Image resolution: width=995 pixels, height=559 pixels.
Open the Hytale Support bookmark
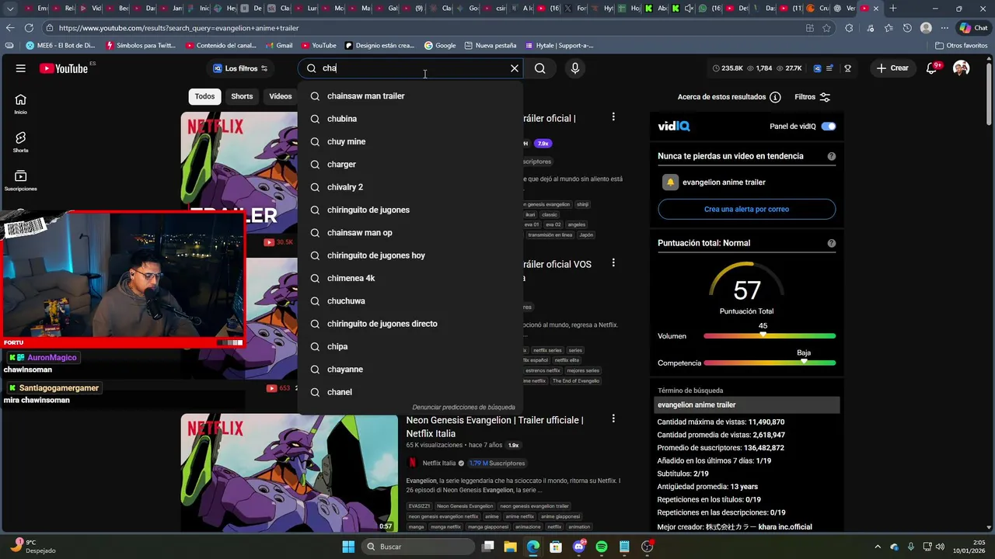560,46
